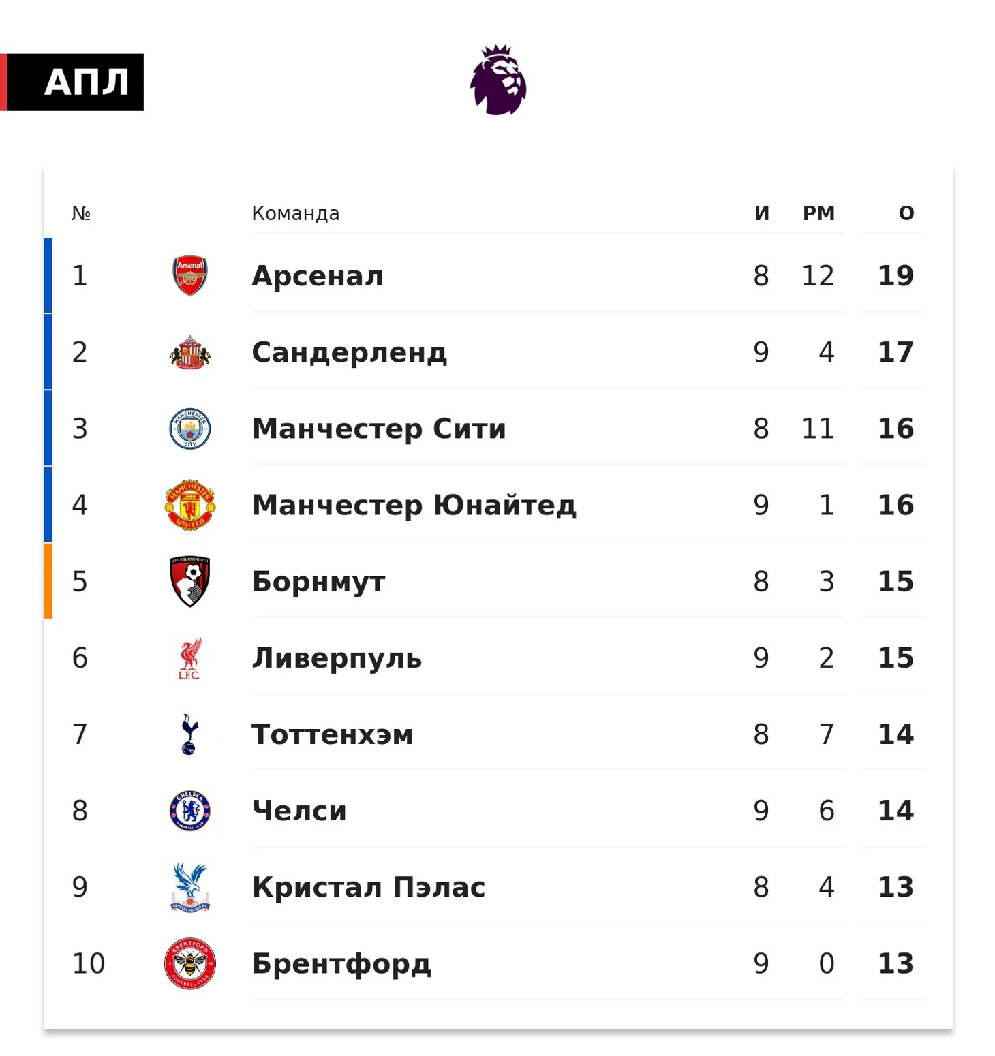
Task: Click the Premier League lion logo
Action: click(498, 80)
